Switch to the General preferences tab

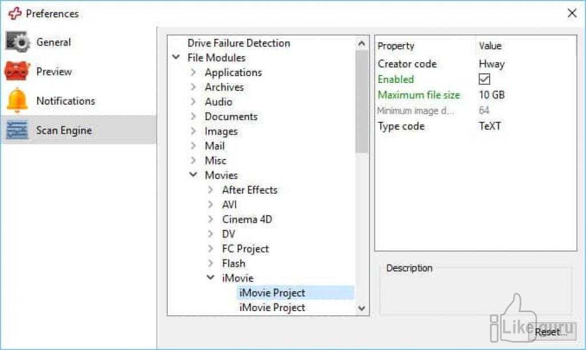tap(53, 42)
